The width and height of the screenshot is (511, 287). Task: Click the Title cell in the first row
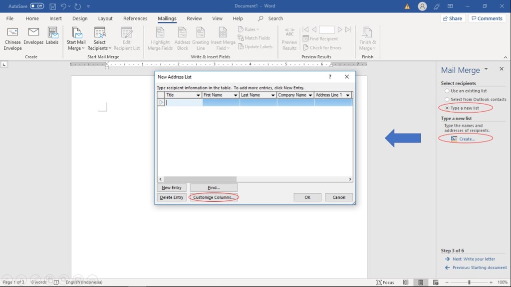click(x=184, y=103)
